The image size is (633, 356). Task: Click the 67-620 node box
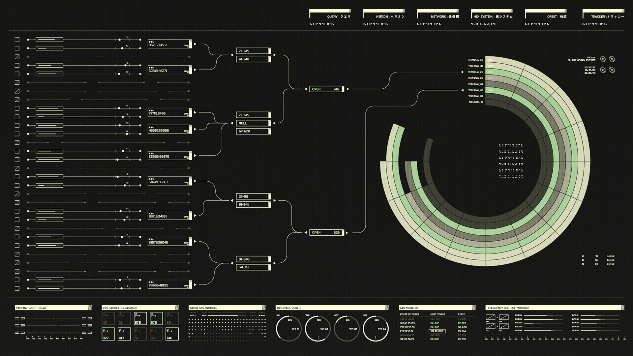pos(254,131)
